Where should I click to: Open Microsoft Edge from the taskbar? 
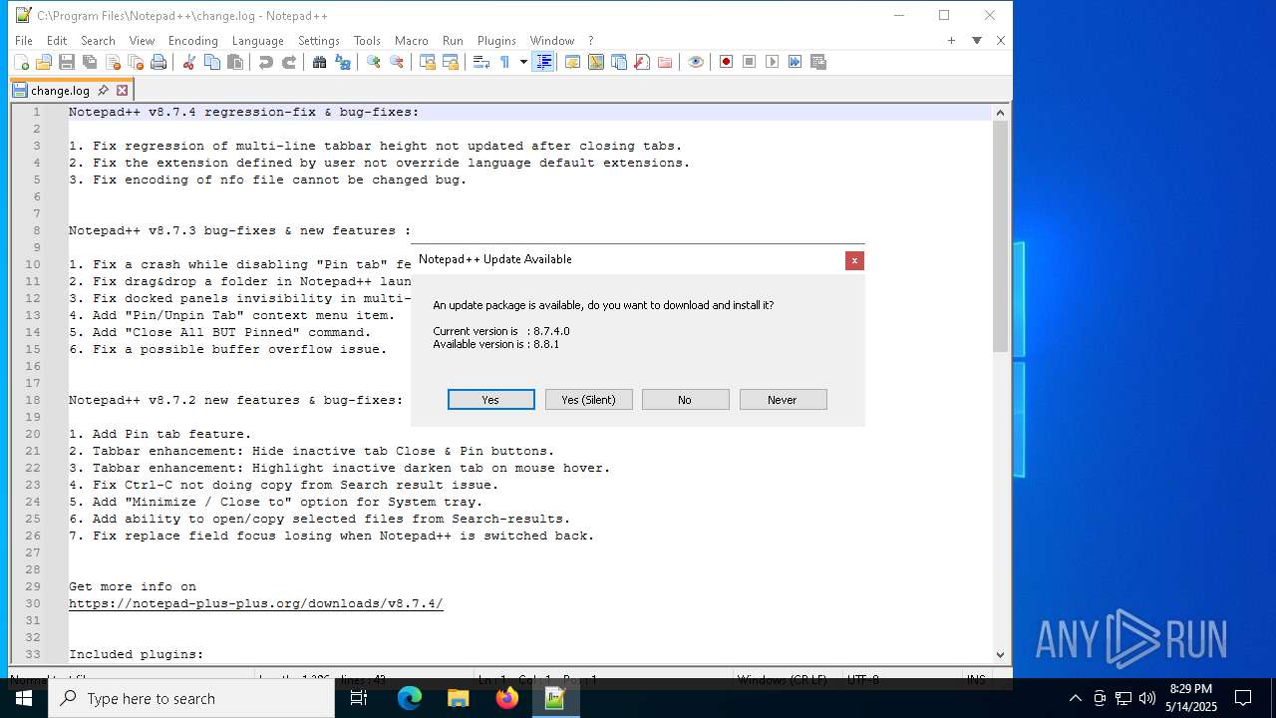click(x=410, y=698)
